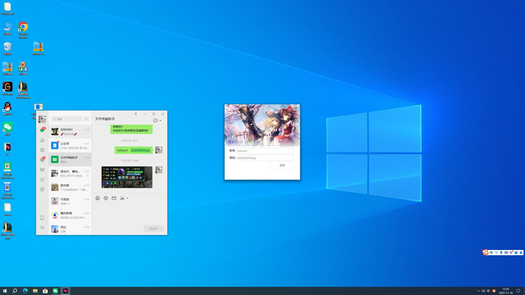Open WeChat star-shaped discovery icon in sidebar
Image resolution: width=525 pixels, height=295 pixels.
(42, 179)
